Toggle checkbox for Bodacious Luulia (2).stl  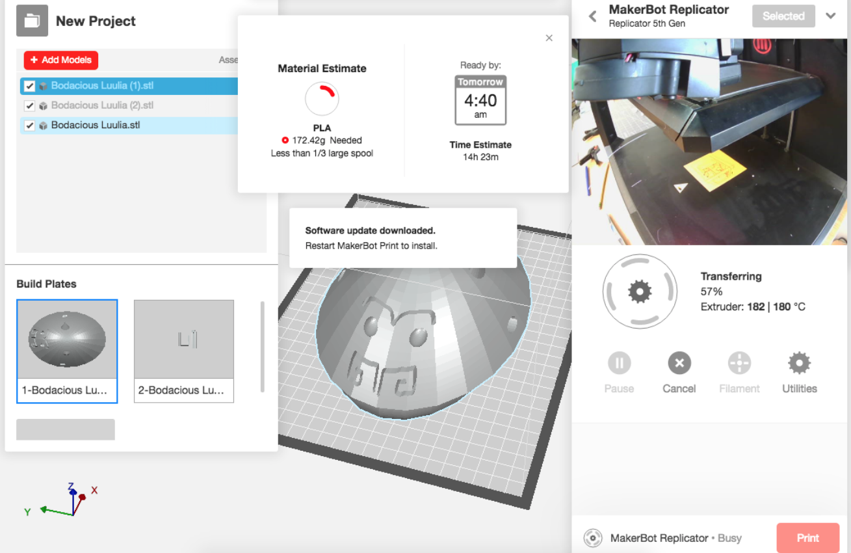pyautogui.click(x=29, y=105)
